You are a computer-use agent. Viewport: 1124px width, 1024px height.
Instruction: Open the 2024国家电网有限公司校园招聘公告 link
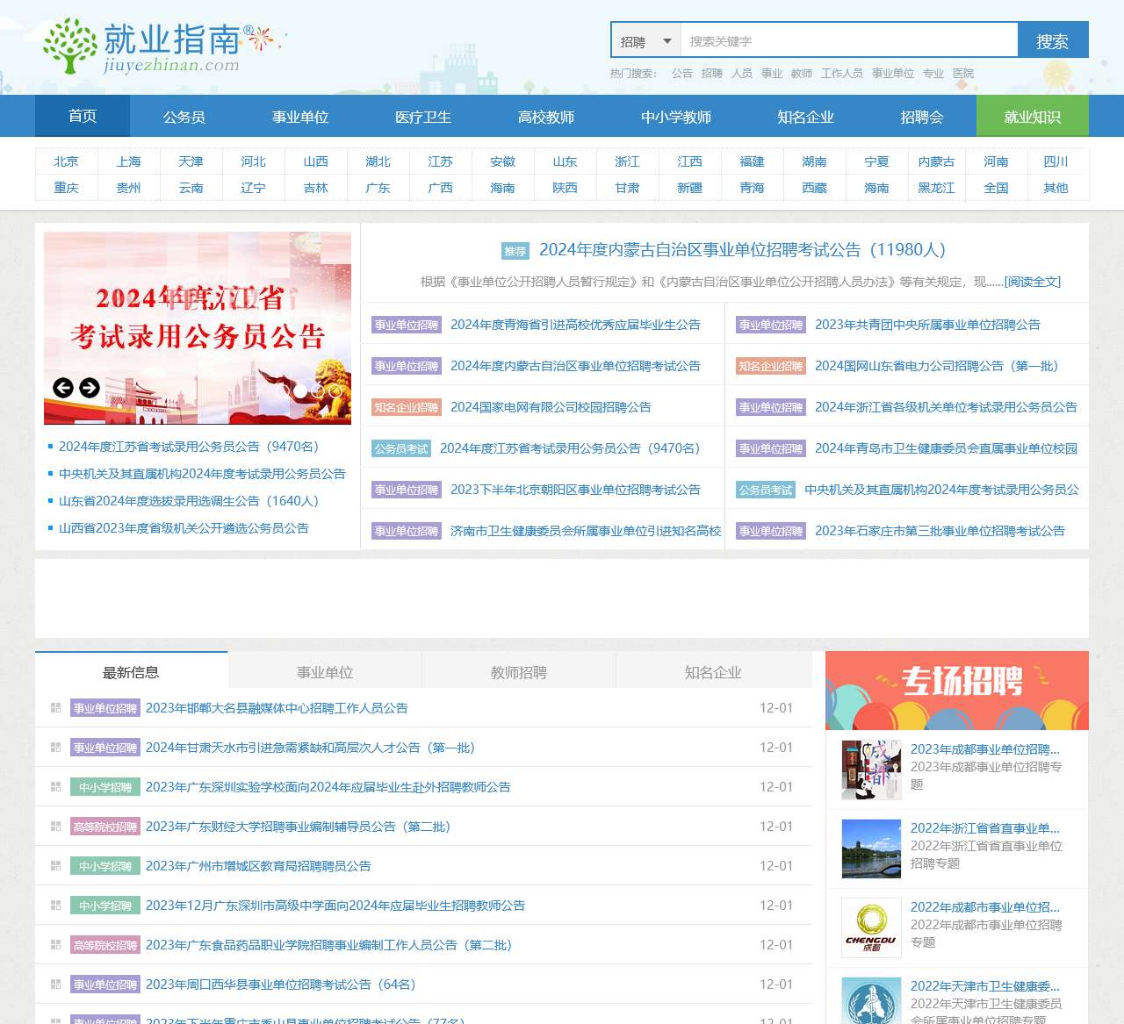point(551,407)
